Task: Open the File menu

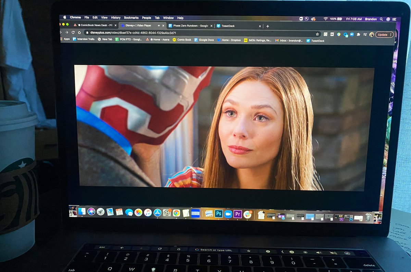Action: tap(87, 17)
